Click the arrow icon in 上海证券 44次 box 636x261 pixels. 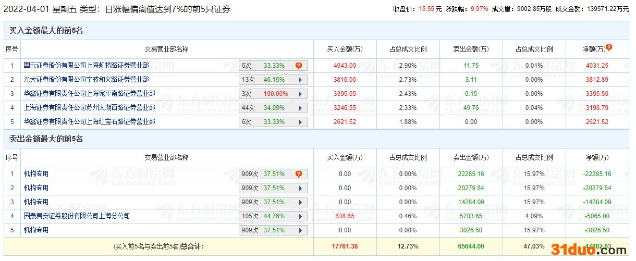pyautogui.click(x=300, y=108)
